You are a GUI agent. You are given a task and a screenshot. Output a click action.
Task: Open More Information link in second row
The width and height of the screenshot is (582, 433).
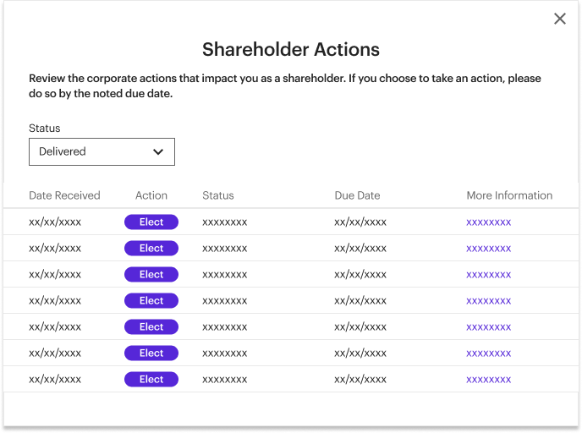489,249
